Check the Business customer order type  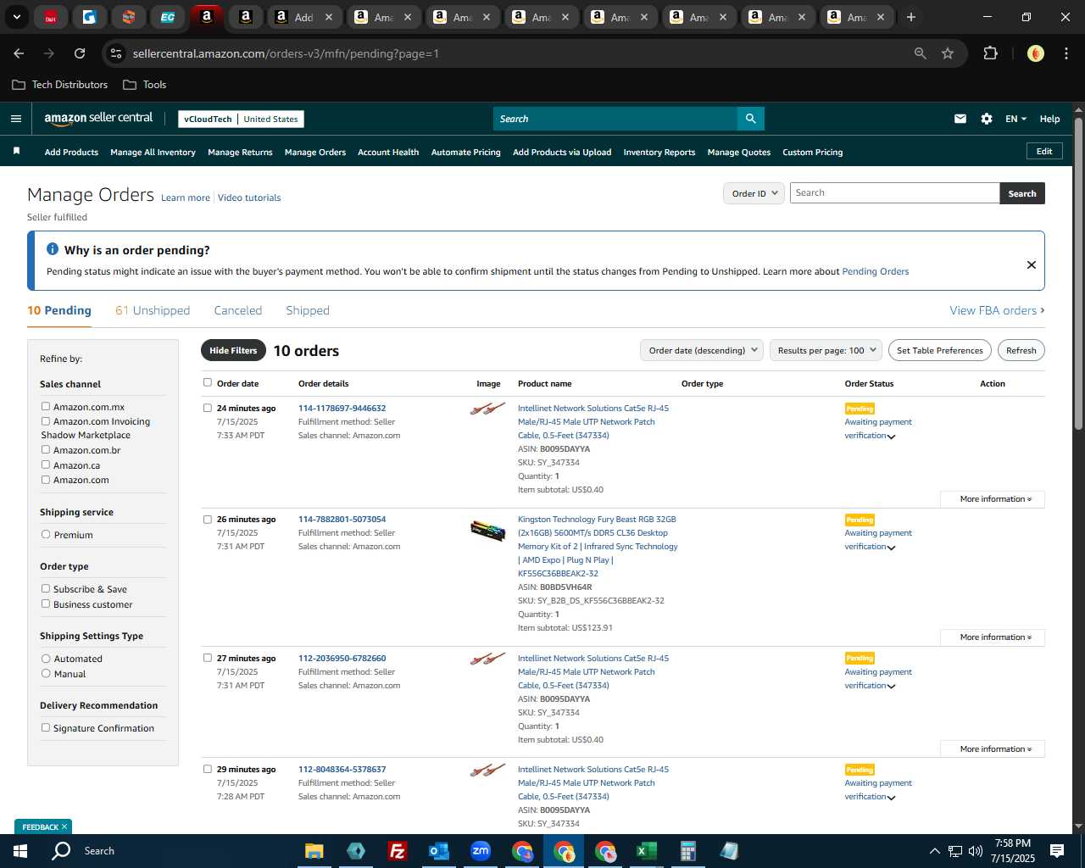46,604
